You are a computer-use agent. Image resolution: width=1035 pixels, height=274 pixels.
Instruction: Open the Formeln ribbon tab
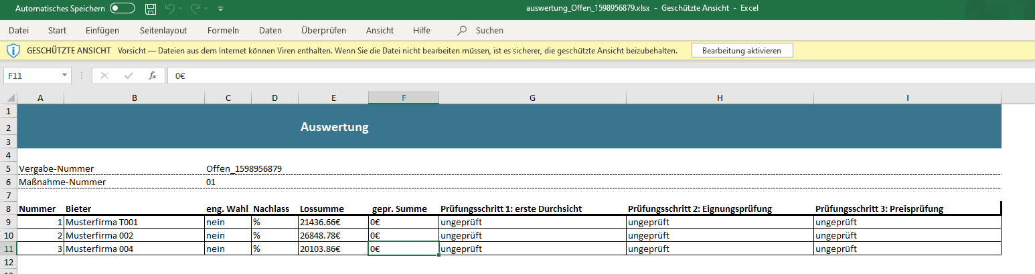(x=223, y=30)
